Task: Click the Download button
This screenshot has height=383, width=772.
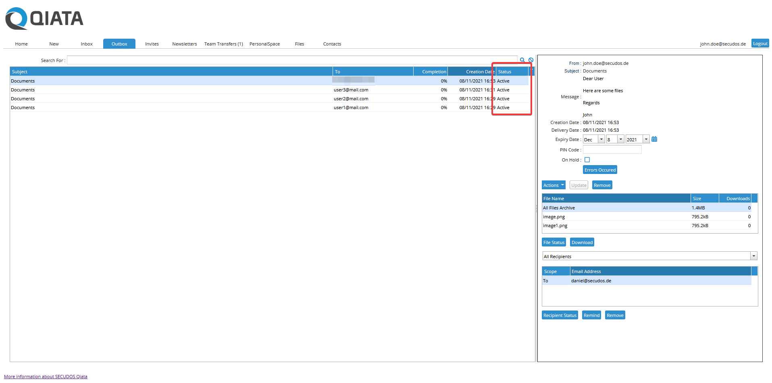Action: click(x=582, y=242)
